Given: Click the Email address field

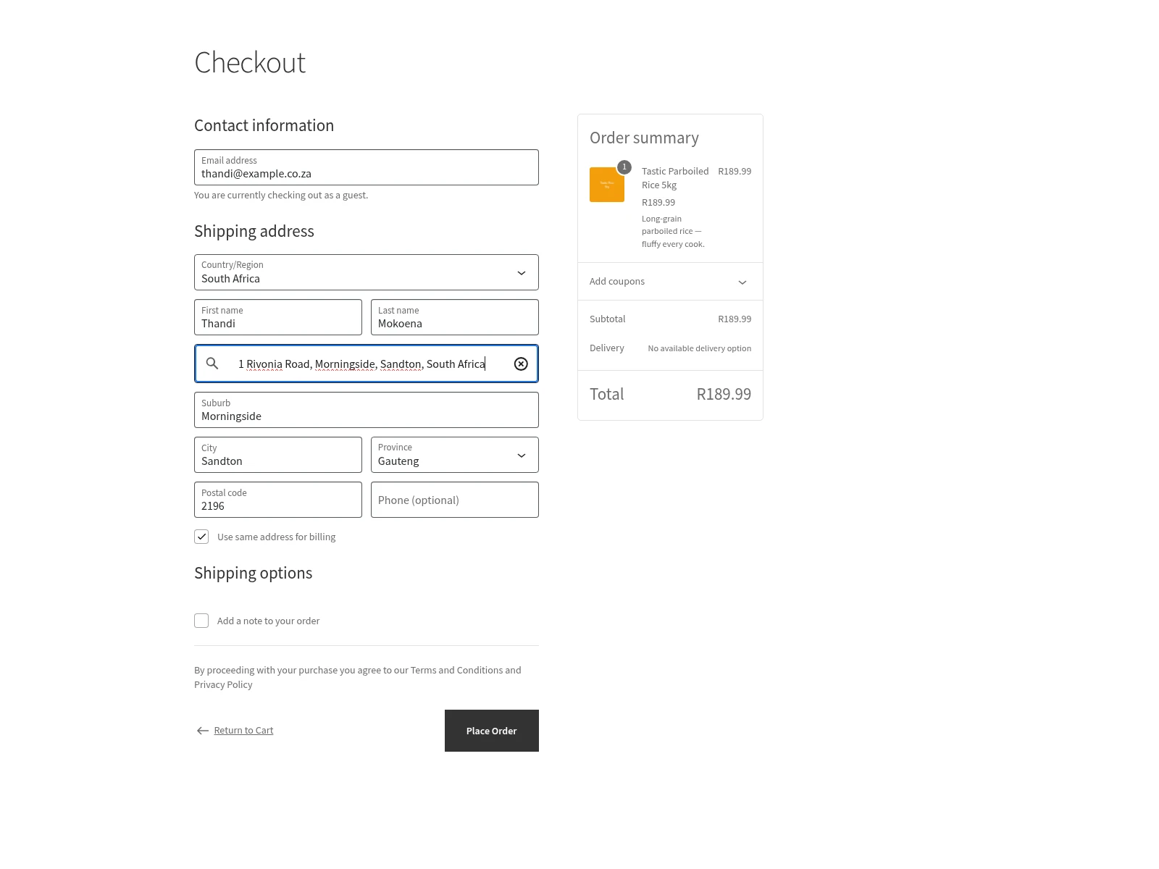Looking at the screenshot, I should (x=367, y=167).
